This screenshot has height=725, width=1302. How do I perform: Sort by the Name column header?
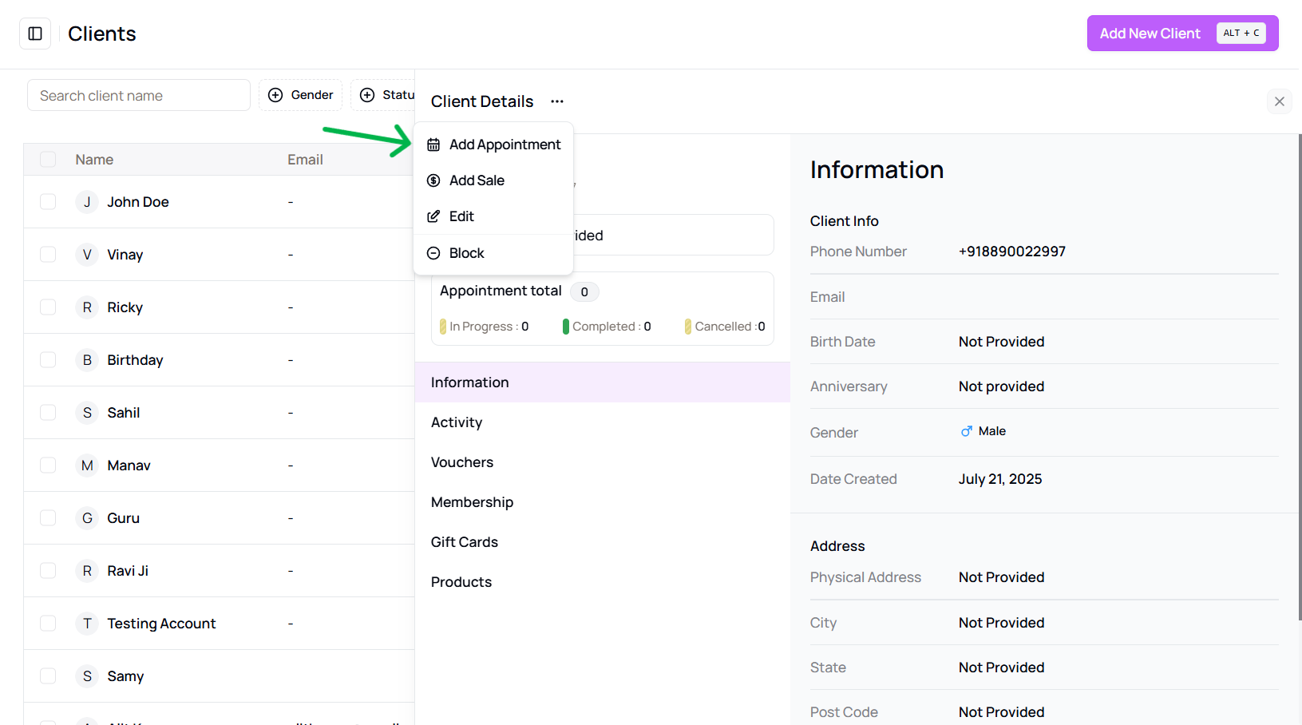(94, 160)
